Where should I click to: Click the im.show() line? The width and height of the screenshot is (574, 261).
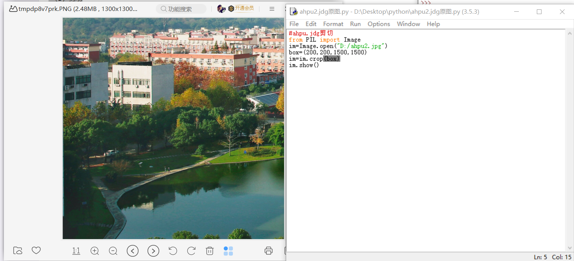(304, 65)
